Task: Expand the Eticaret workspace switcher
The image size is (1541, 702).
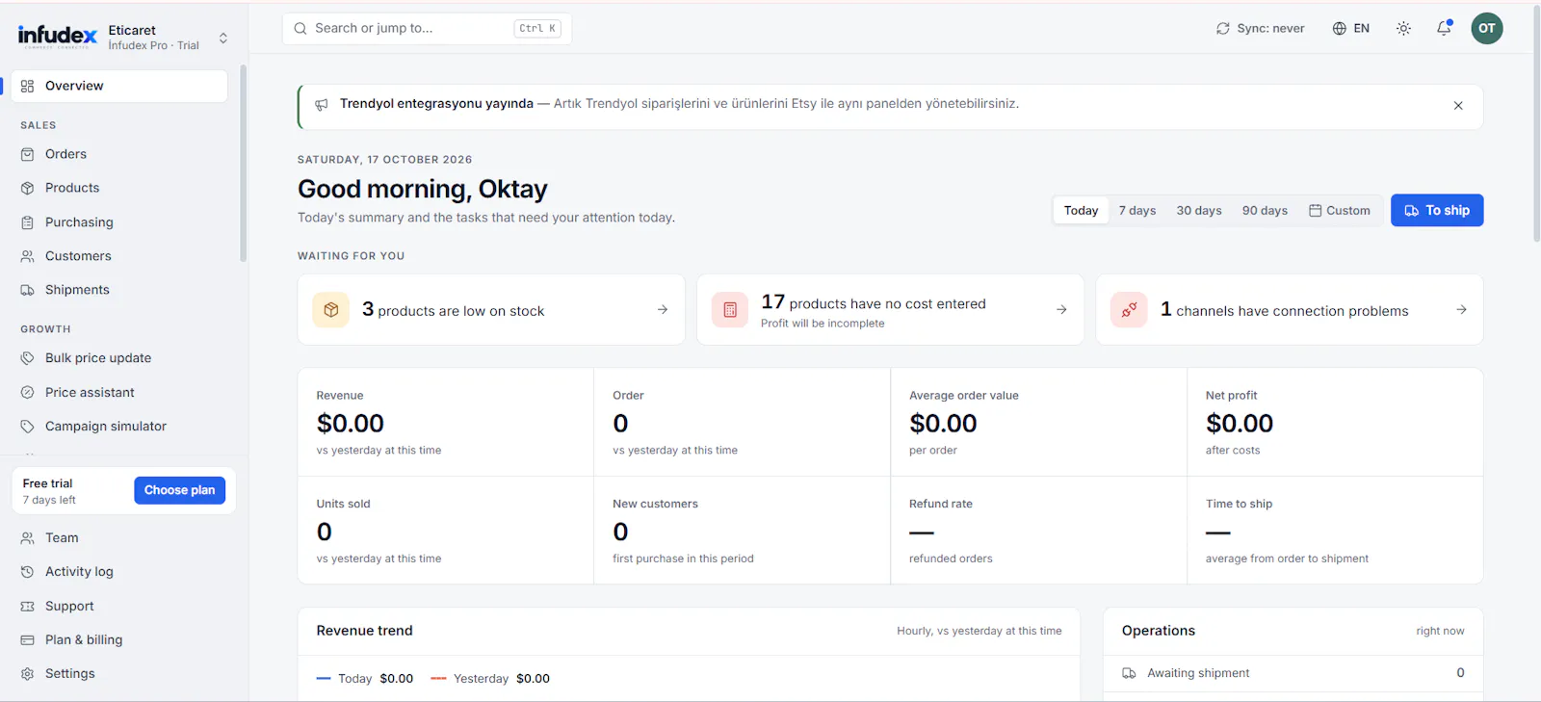Action: (x=223, y=38)
